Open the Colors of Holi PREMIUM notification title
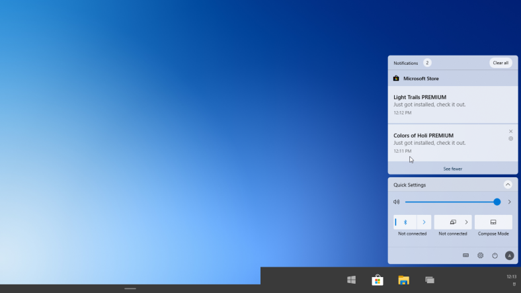This screenshot has width=521, height=293. coord(423,136)
